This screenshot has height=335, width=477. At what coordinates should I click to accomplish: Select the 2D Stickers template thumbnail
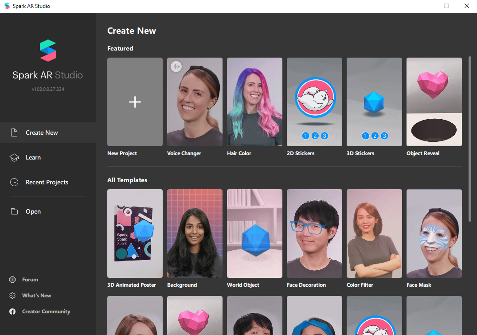coord(314,102)
